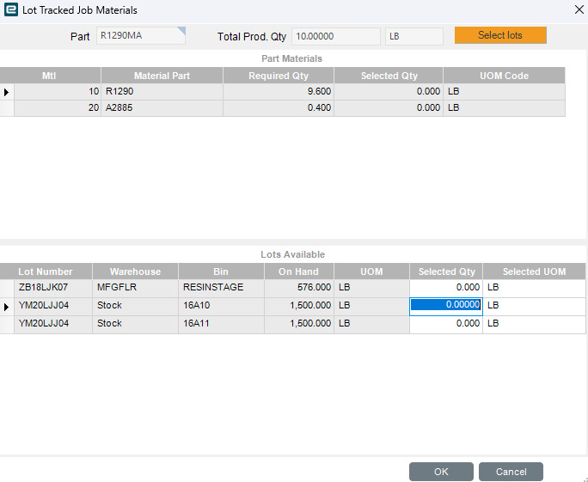Click the On Hand column header
Viewport: 588px width, 482px height.
point(299,272)
